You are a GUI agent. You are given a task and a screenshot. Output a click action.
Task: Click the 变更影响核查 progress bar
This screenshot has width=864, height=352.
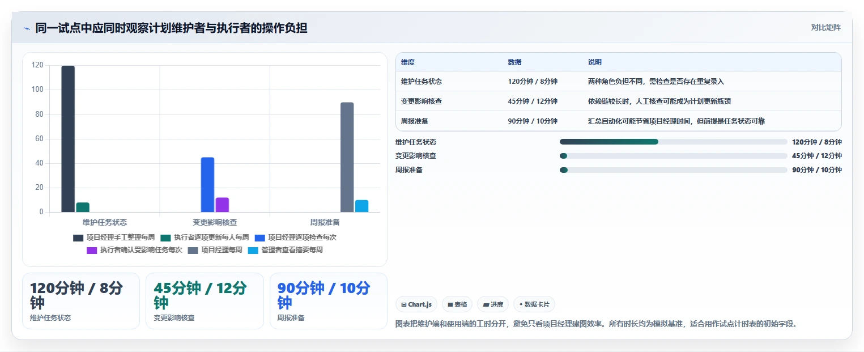click(674, 156)
